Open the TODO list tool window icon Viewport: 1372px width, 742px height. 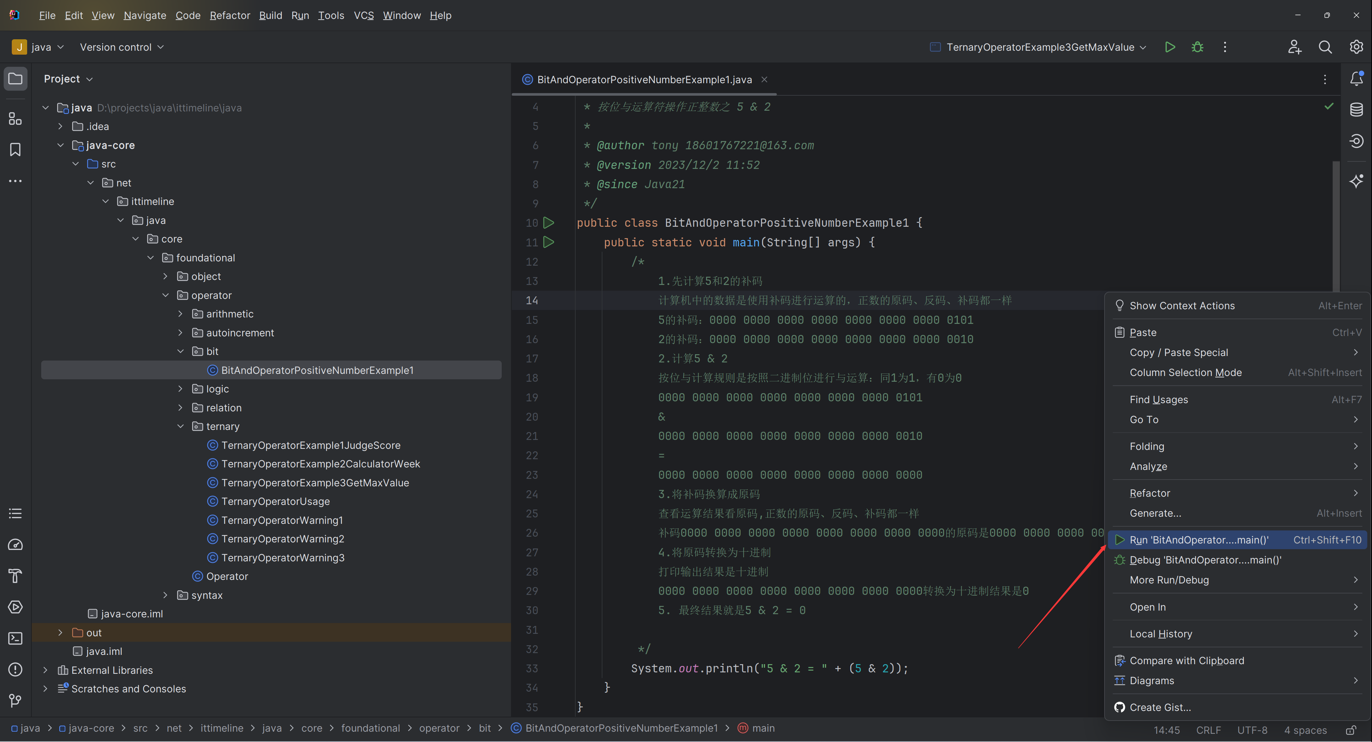tap(15, 513)
